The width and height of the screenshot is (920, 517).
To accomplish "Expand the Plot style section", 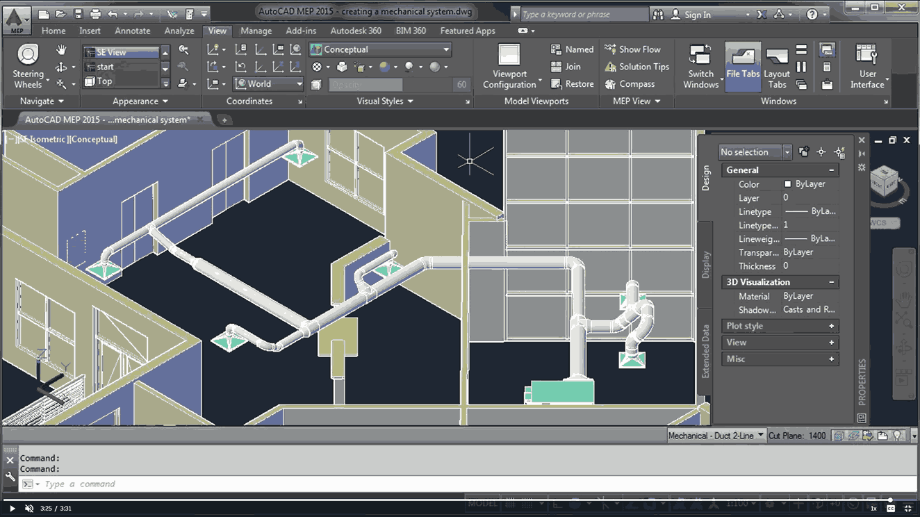I will coord(780,326).
